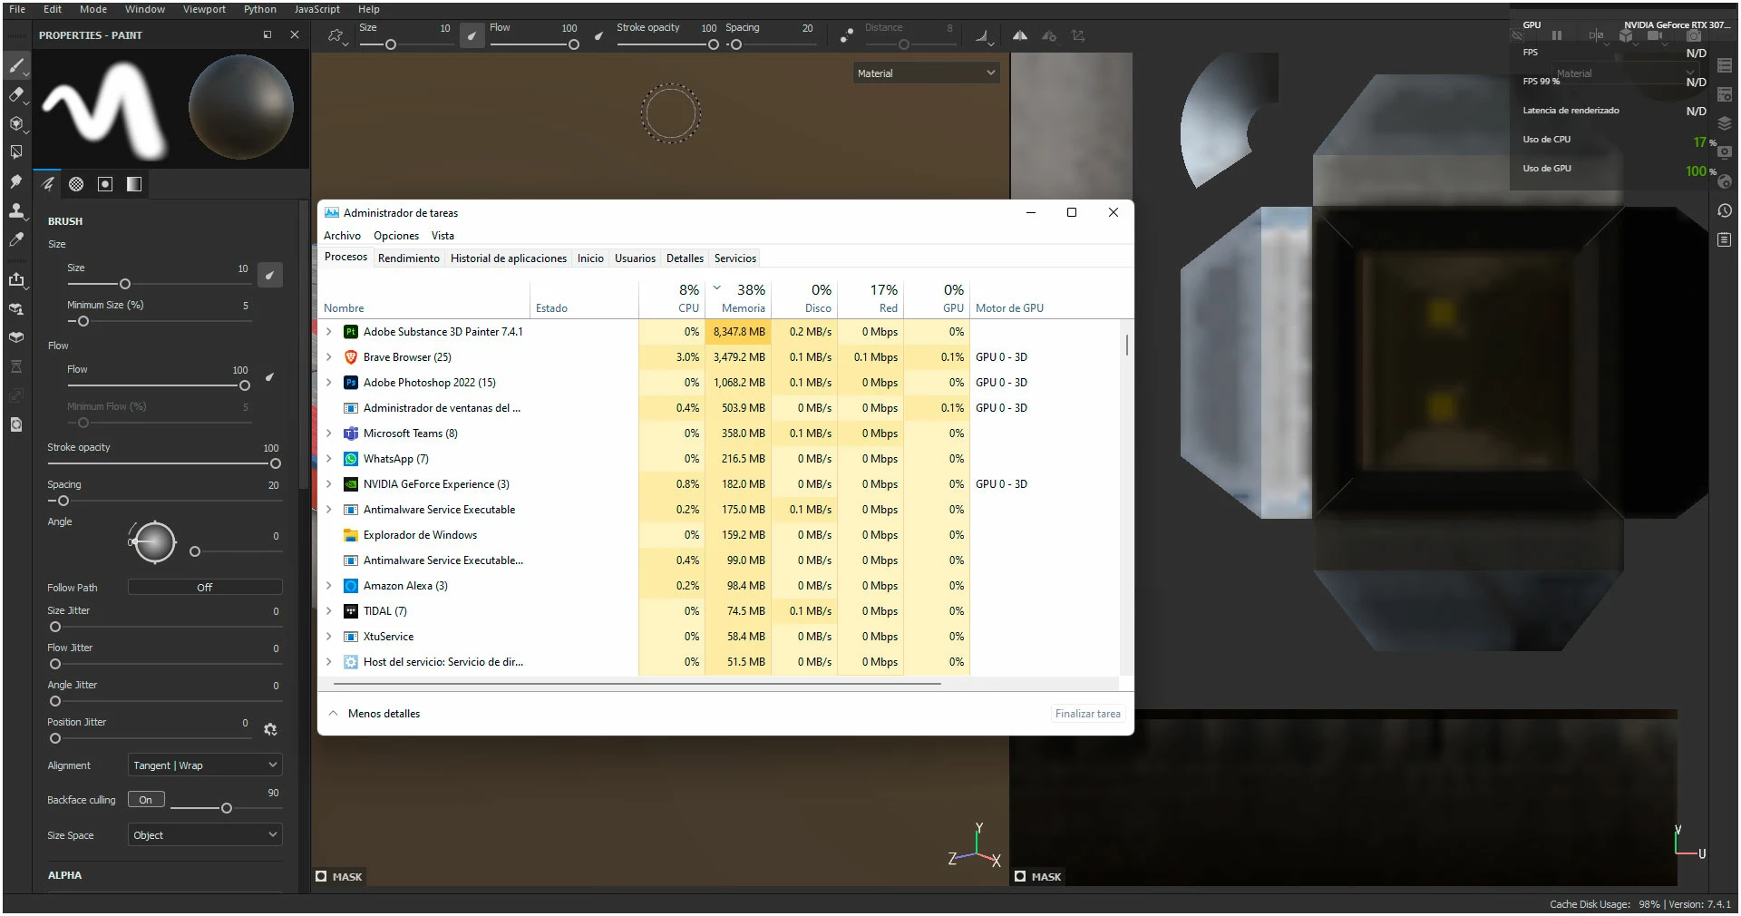Click the list icon at top of right dock
Viewport: 1741px width, 916px height.
pyautogui.click(x=1725, y=65)
